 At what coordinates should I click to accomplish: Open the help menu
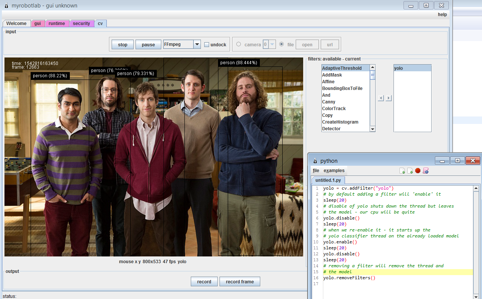point(442,15)
